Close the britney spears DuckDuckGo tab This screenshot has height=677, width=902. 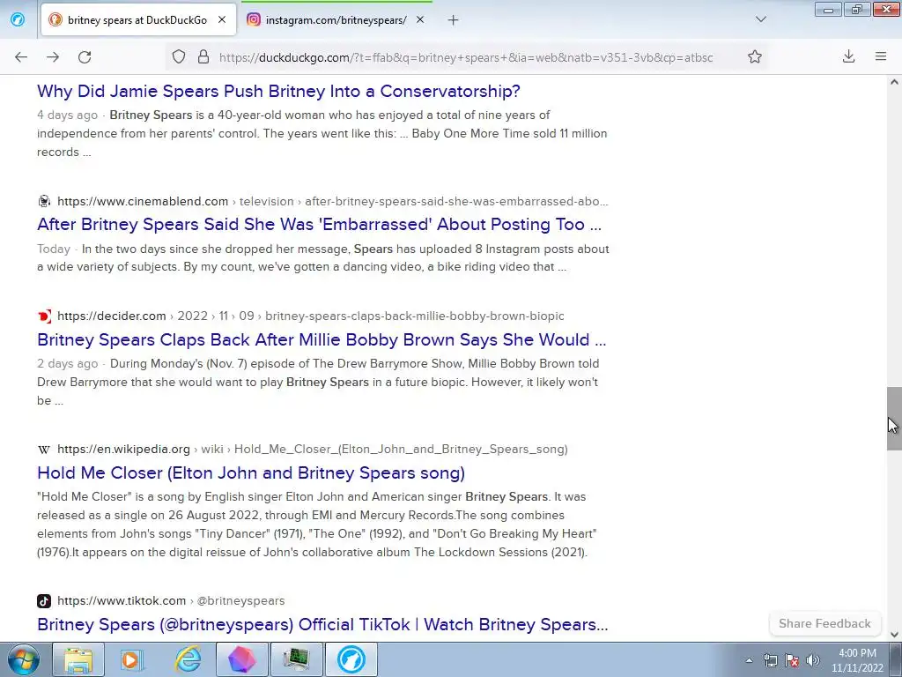click(x=222, y=19)
